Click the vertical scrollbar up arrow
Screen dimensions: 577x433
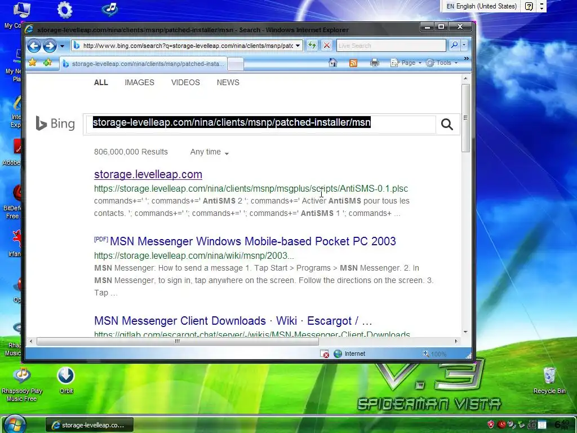[x=465, y=78]
